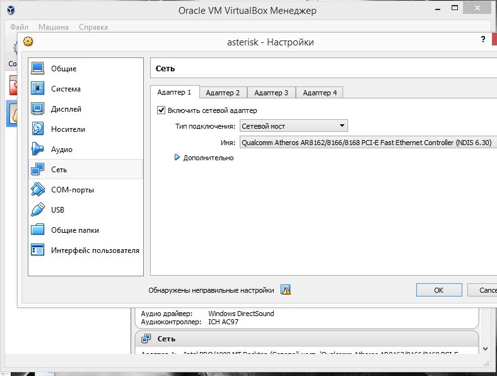497x376 pixels.
Task: Open the Общие settings category icon
Action: 38,68
